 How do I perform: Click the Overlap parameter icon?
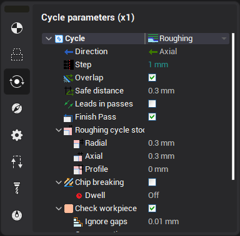(x=69, y=78)
